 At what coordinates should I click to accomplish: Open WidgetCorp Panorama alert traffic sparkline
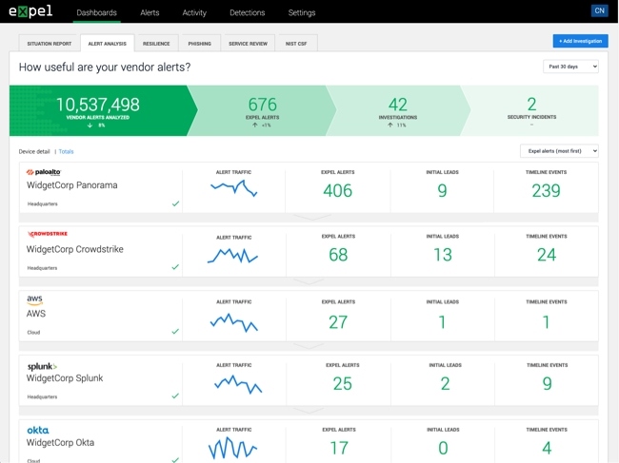(233, 188)
